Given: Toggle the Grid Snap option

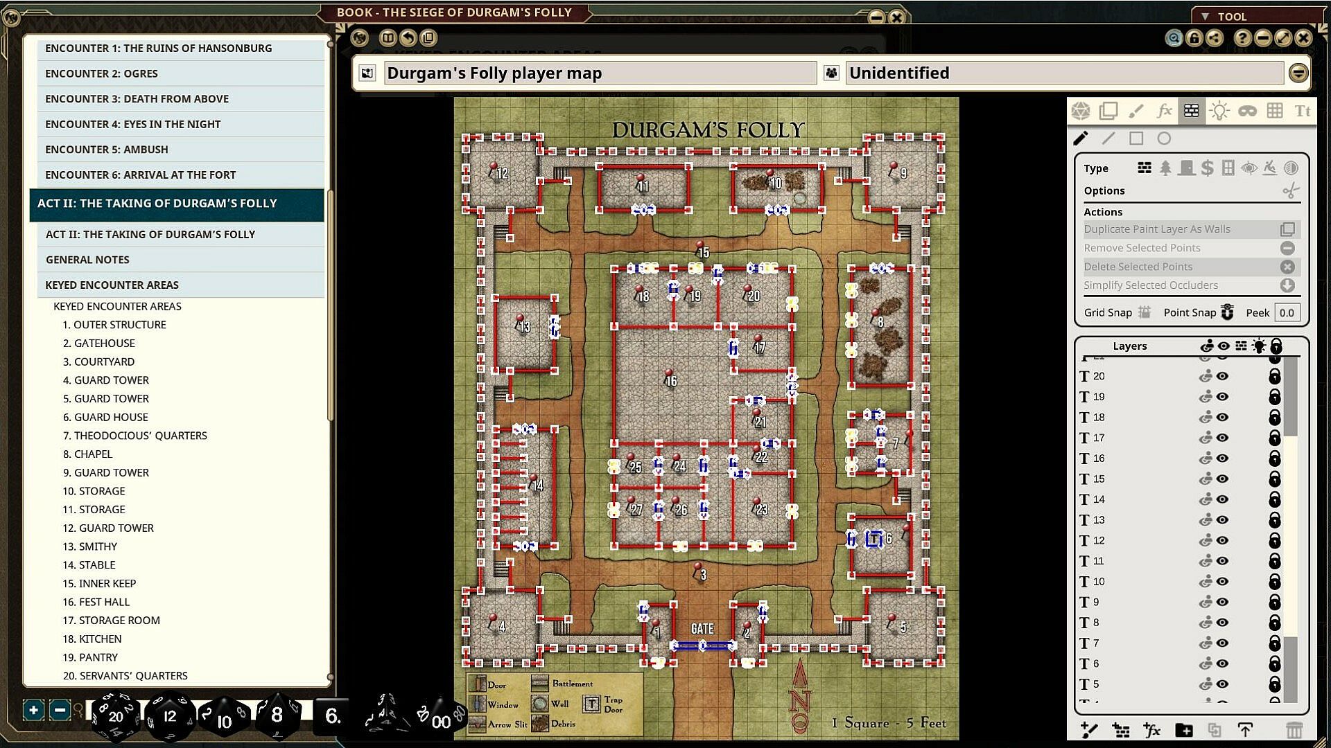Looking at the screenshot, I should 1145,312.
